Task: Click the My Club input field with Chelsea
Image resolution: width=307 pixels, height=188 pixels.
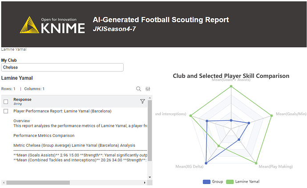Action: click(x=62, y=67)
